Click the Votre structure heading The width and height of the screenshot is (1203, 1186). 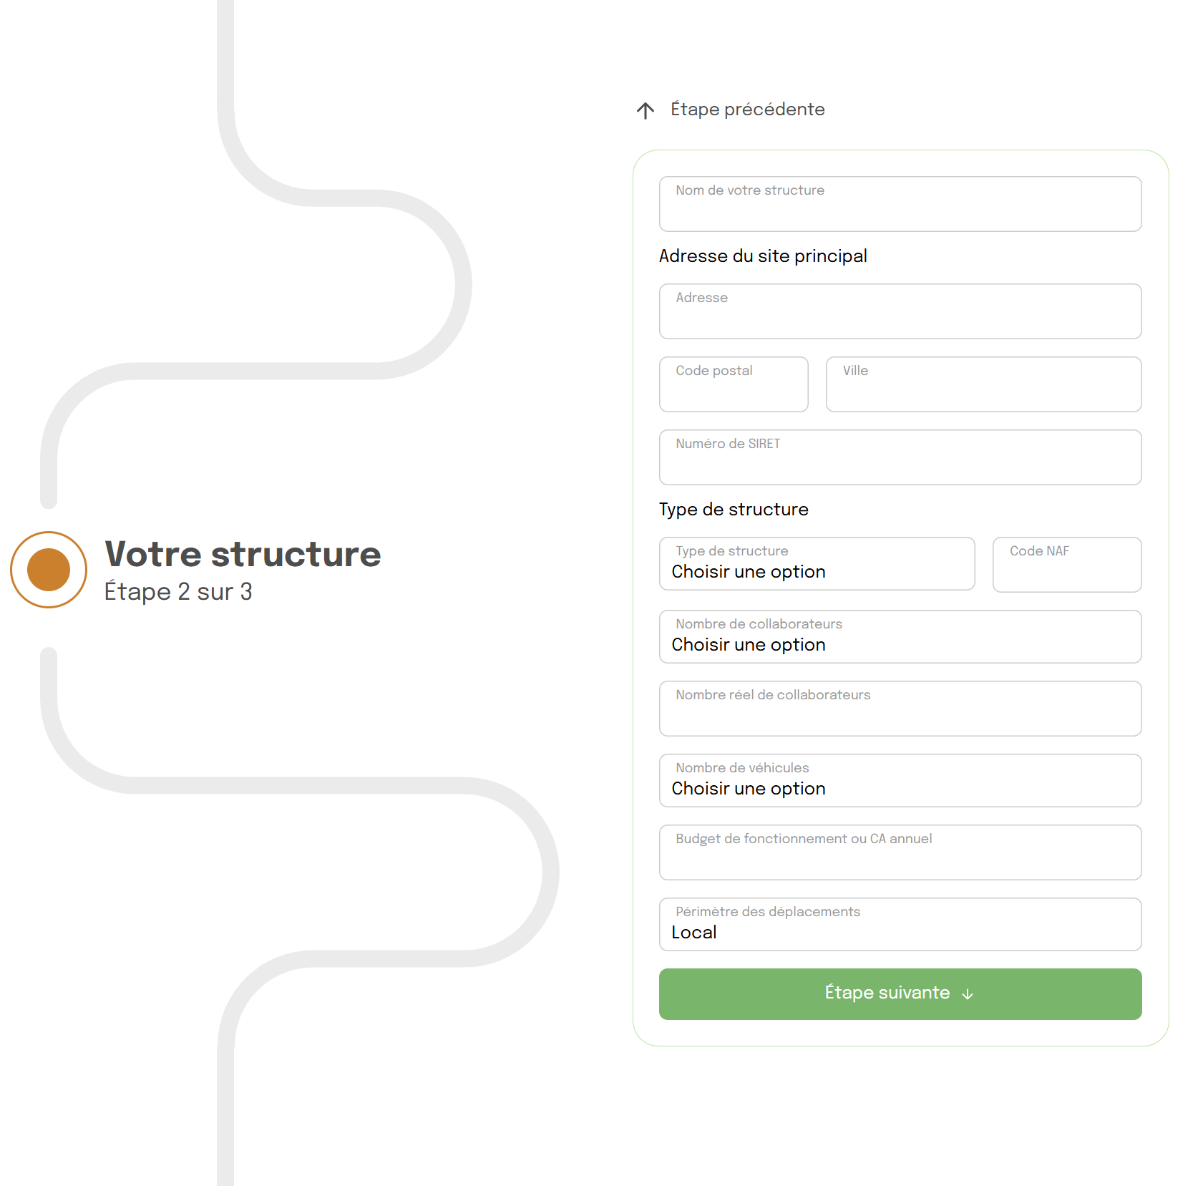[243, 554]
